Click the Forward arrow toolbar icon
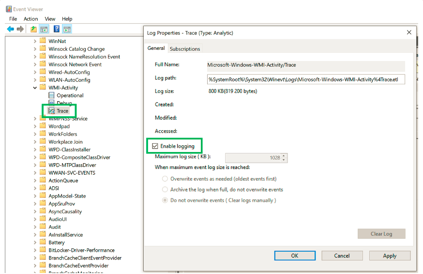The height and width of the screenshot is (274, 423). (20, 29)
